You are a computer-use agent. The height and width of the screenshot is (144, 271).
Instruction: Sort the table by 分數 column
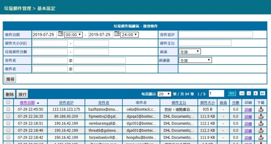pos(236,103)
